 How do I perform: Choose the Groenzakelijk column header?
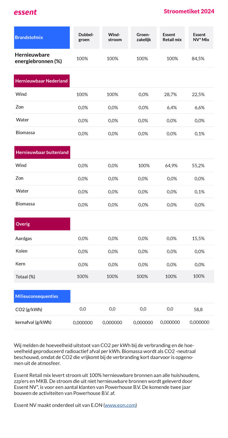[144, 38]
